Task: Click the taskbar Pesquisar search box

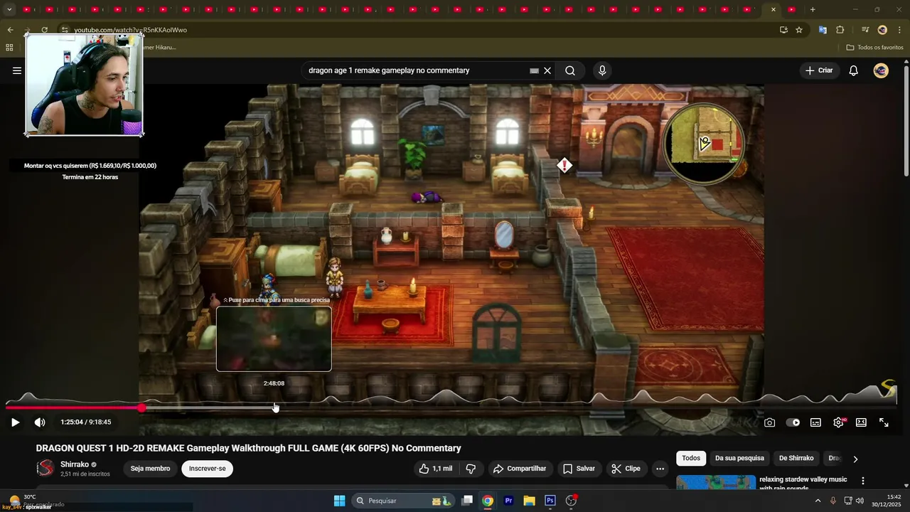Action: tap(404, 501)
